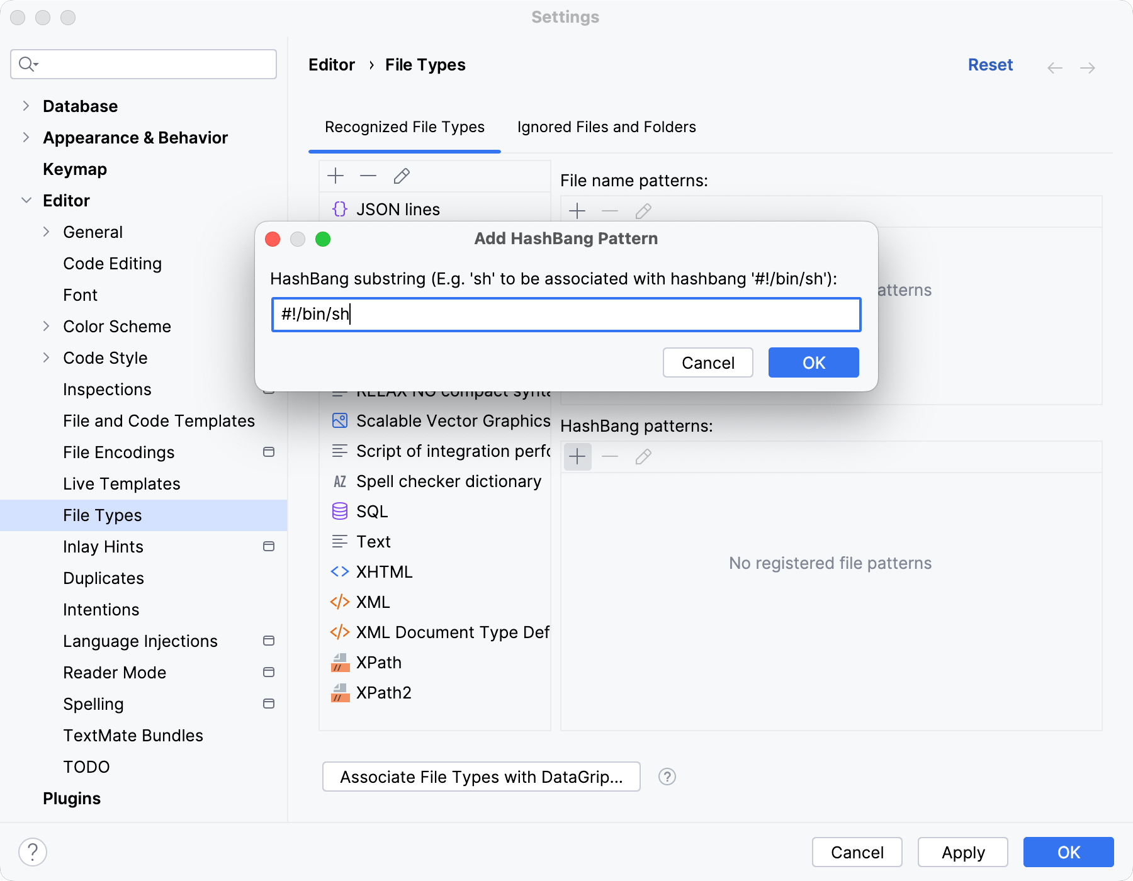Click the edit file type pencil icon

pyautogui.click(x=402, y=176)
